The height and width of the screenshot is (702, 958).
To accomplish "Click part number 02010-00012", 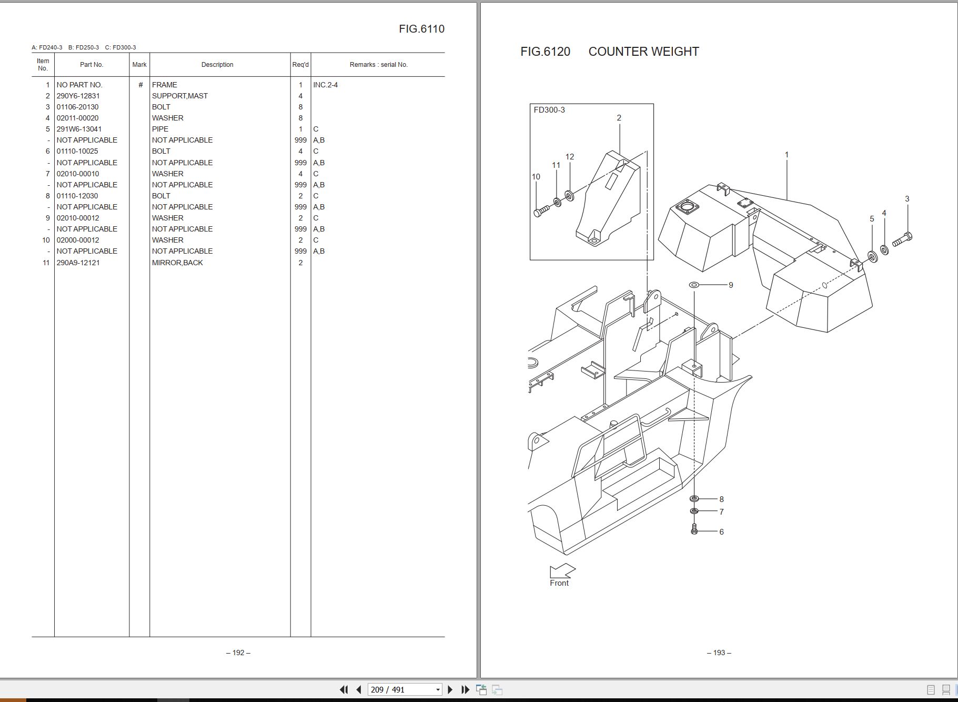I will pos(77,218).
